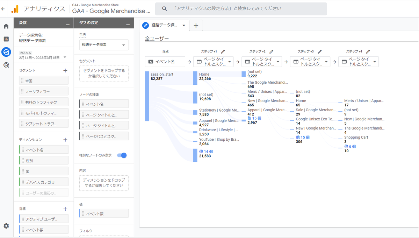Open the 手法 technique dropdown
The width and height of the screenshot is (419, 238).
coord(104,45)
